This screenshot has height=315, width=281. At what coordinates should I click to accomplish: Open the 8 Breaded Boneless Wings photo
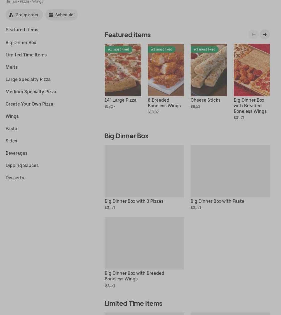point(166,70)
